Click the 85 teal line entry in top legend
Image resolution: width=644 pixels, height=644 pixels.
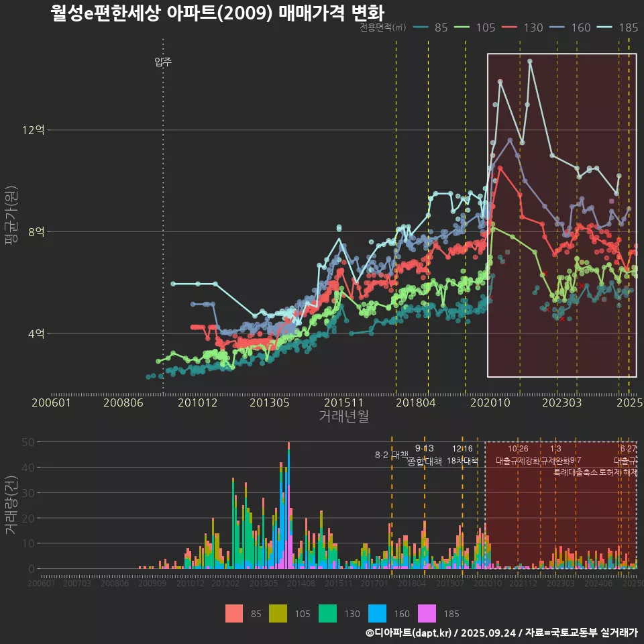(431, 28)
